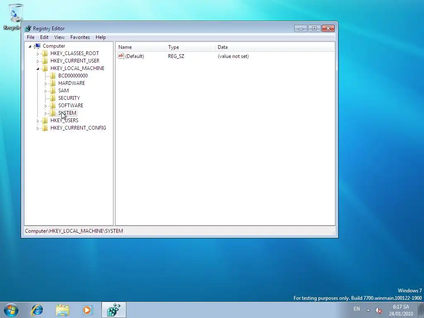
Task: Click the string value icon beside (Default)
Action: click(x=121, y=56)
